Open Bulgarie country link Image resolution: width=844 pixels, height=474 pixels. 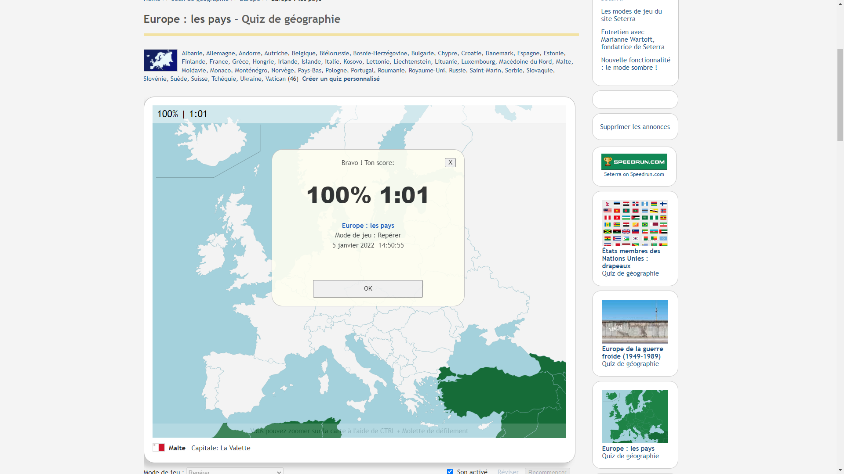coord(422,53)
